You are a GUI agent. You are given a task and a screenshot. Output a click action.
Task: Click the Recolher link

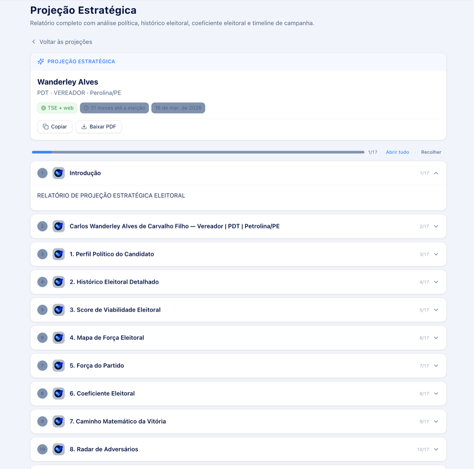pos(431,152)
